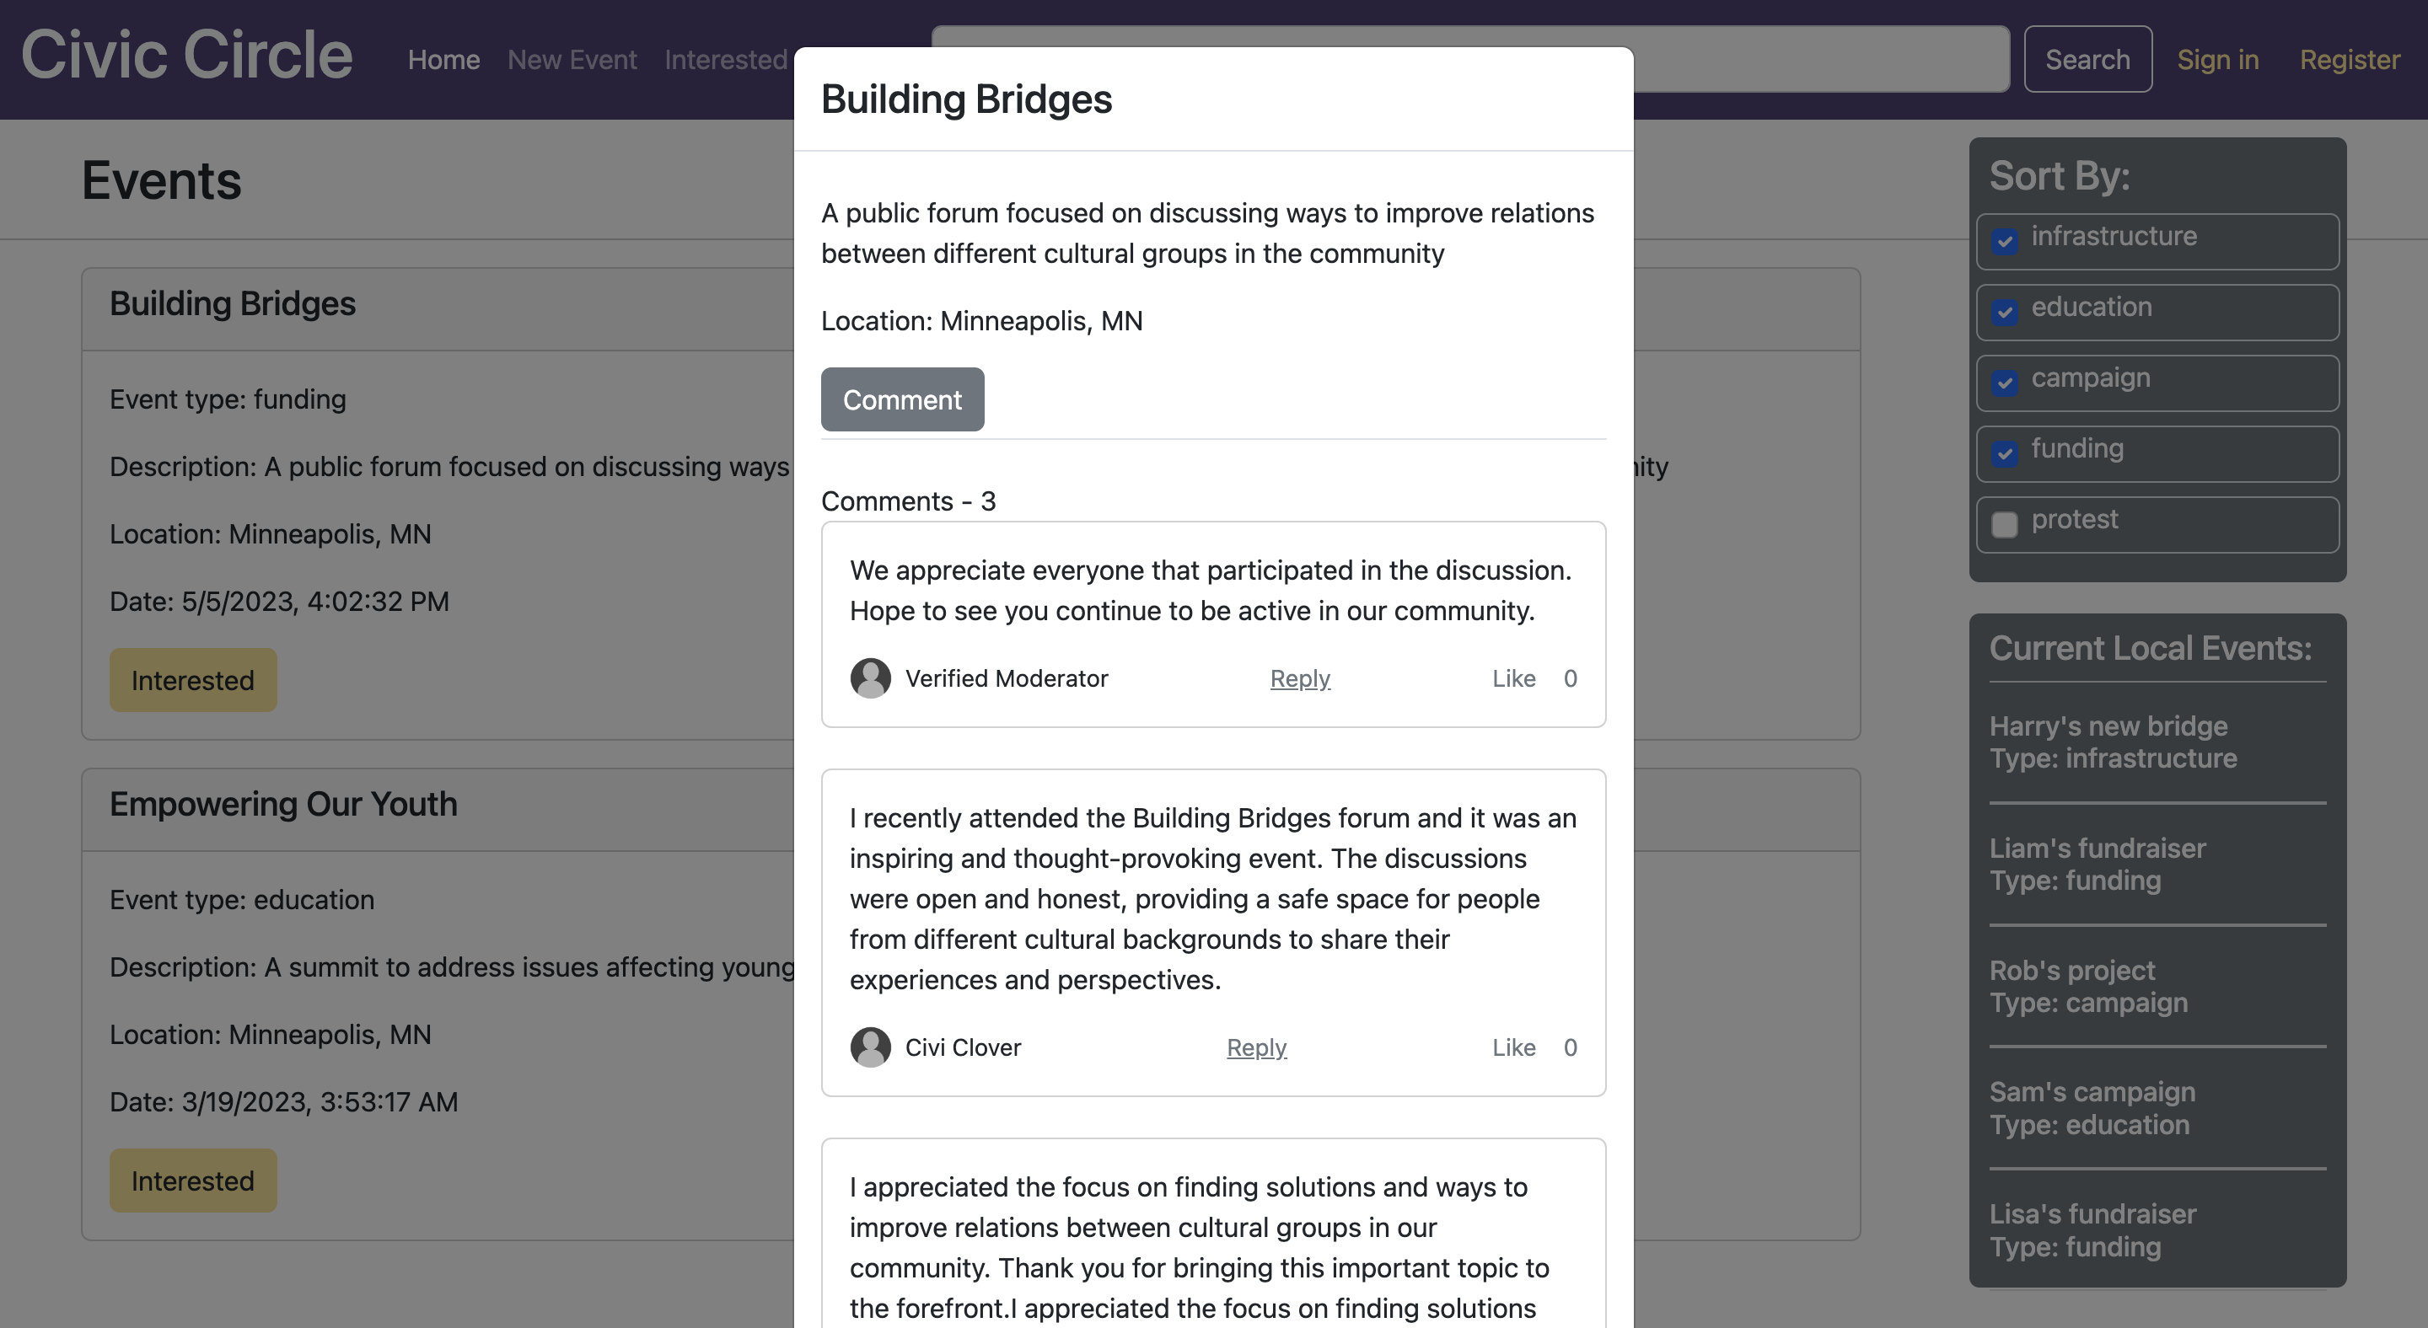
Task: Like the Verified Moderator comment
Action: (x=1514, y=678)
